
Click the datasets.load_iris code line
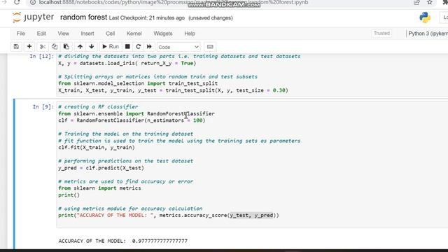[127, 63]
